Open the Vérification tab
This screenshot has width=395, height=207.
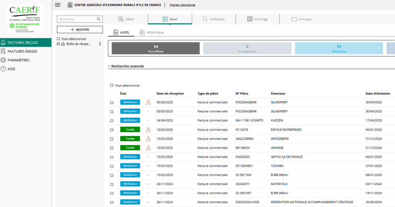[214, 19]
